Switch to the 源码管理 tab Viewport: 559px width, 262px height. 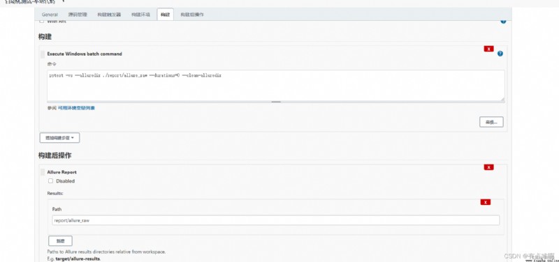pyautogui.click(x=78, y=15)
